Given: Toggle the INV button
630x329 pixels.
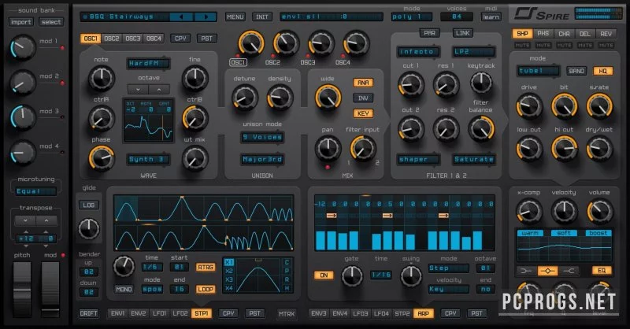Looking at the screenshot, I should 363,98.
